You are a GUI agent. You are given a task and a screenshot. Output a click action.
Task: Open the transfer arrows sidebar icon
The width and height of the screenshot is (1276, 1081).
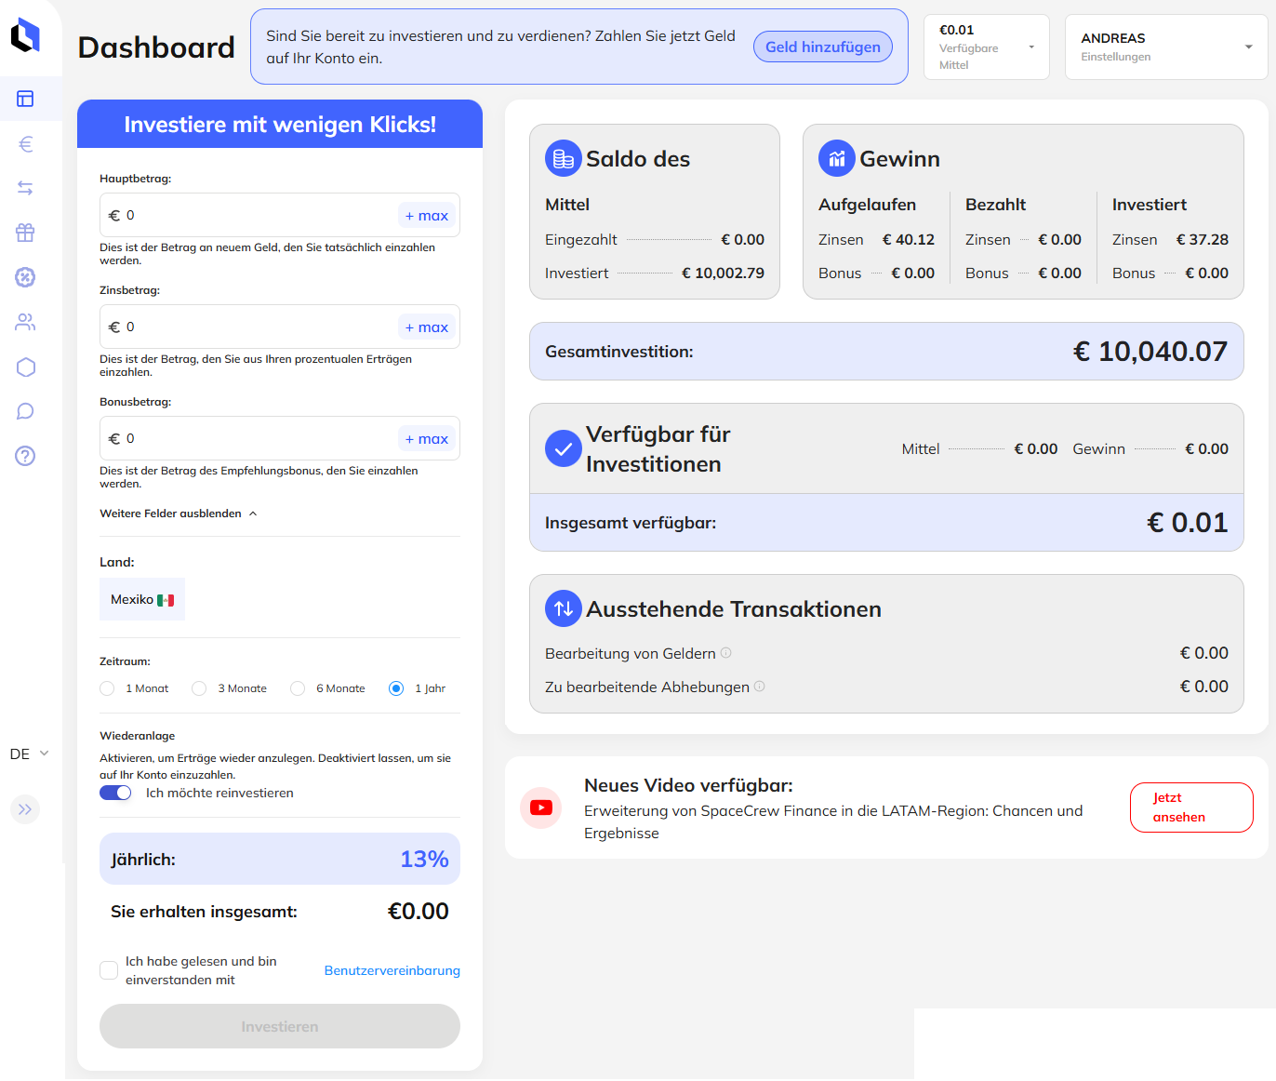[x=25, y=188]
